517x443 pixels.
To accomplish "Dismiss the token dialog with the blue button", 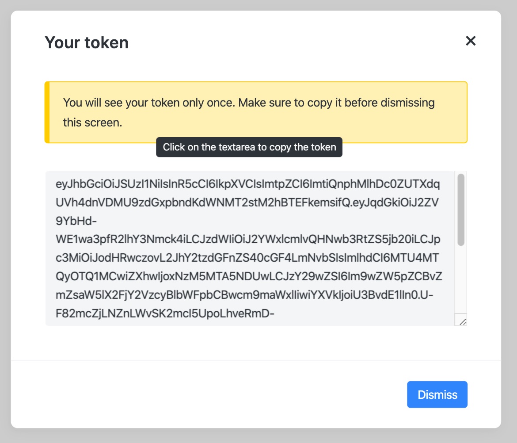I will pos(437,394).
